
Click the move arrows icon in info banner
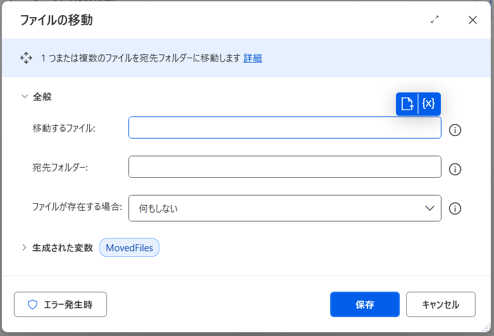tap(26, 58)
